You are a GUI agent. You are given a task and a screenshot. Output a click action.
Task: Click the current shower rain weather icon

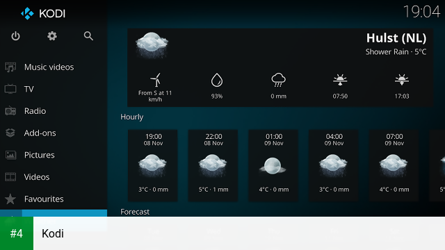[152, 45]
